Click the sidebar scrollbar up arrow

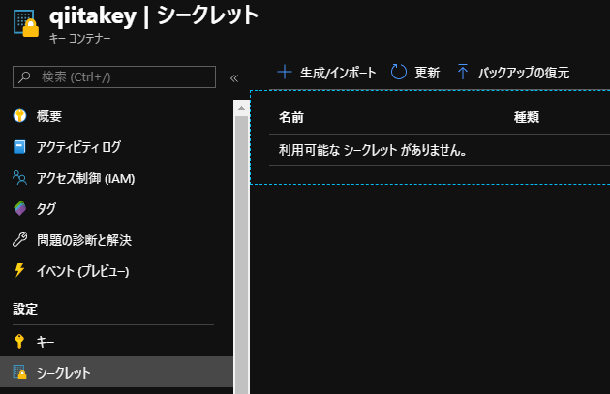click(241, 108)
